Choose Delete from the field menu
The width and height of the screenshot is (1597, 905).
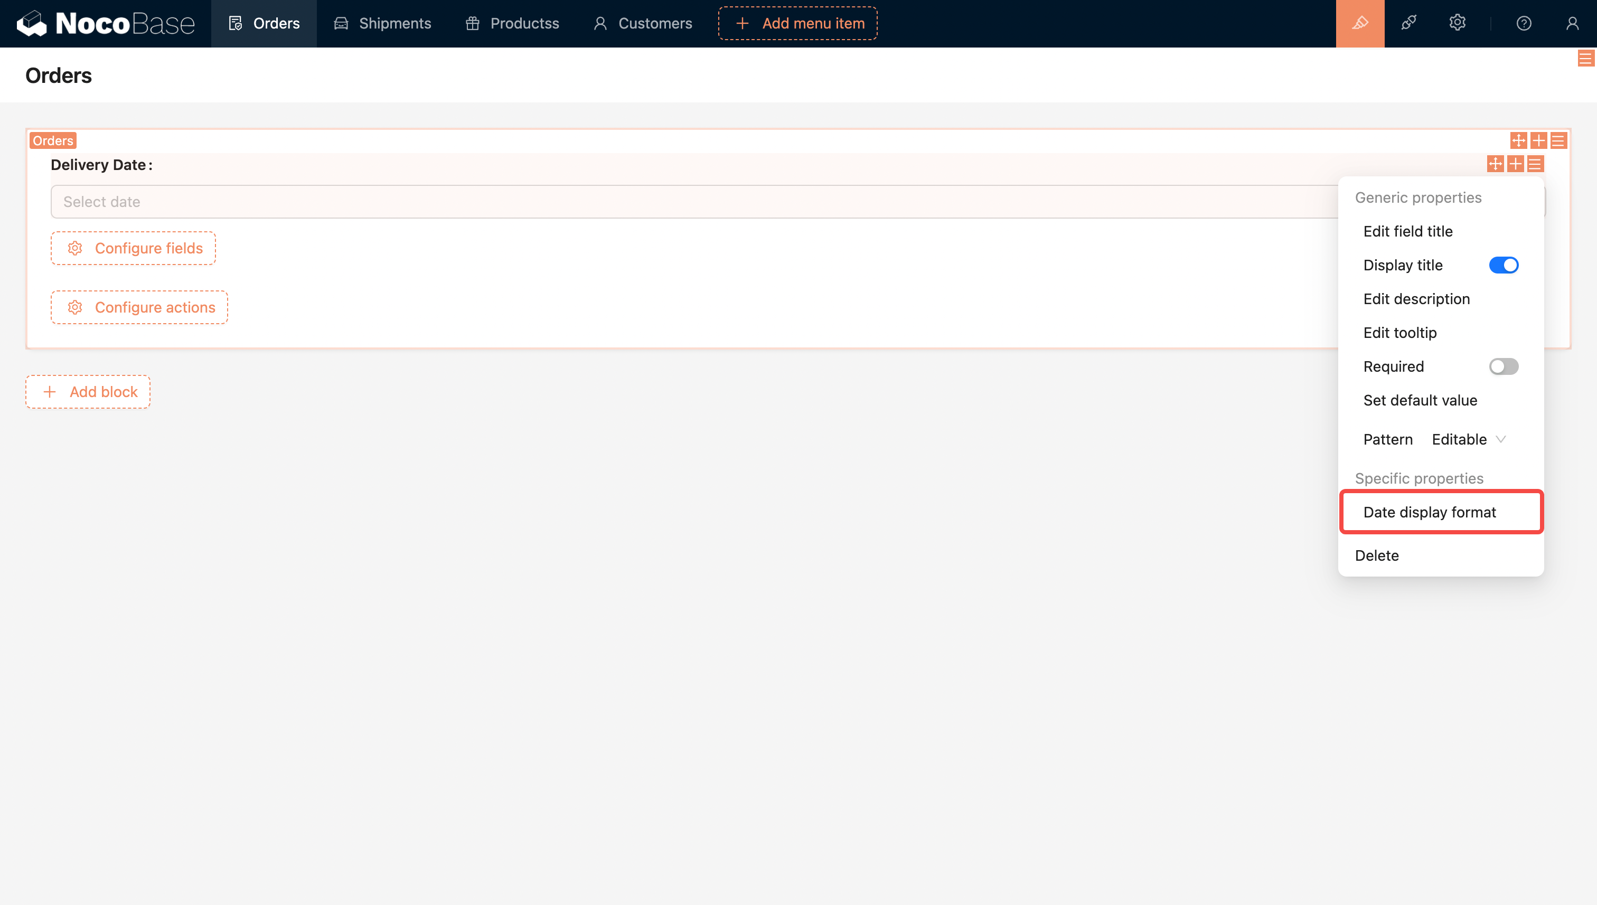tap(1376, 555)
